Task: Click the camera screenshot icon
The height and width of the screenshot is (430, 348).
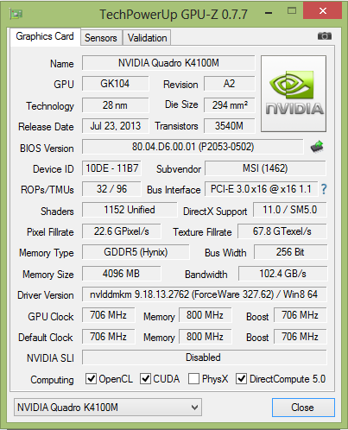Action: (325, 36)
